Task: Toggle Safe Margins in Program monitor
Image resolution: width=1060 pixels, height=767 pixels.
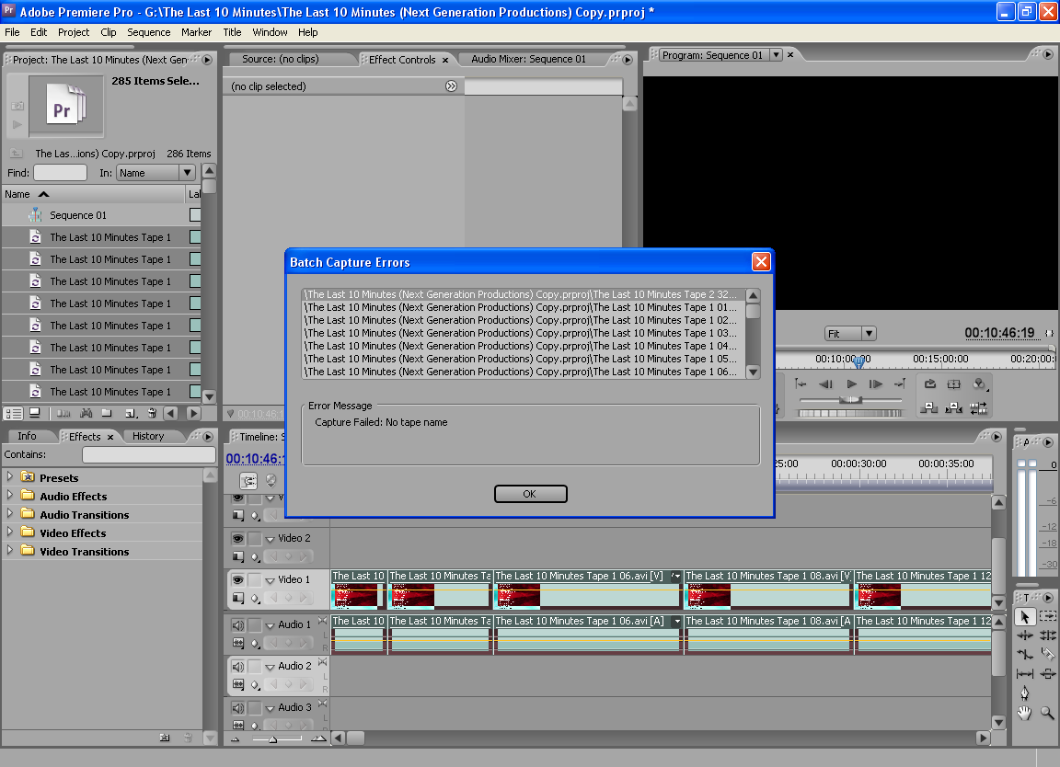Action: (x=954, y=383)
